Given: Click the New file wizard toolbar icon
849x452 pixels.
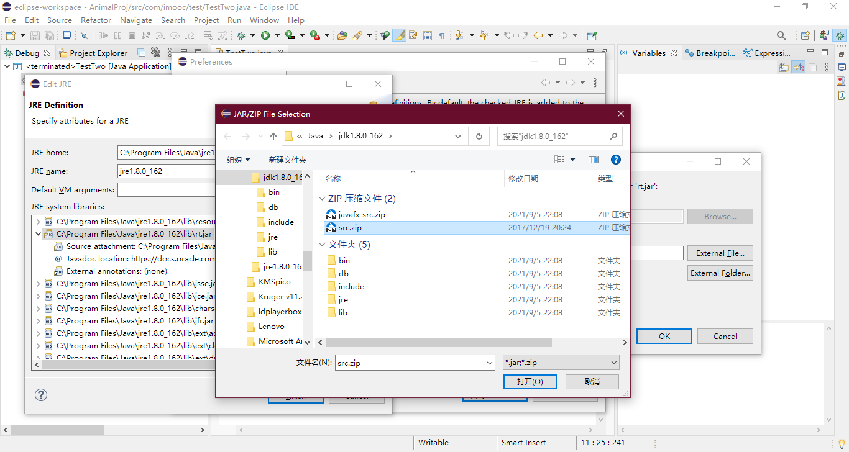Looking at the screenshot, I should pos(11,36).
